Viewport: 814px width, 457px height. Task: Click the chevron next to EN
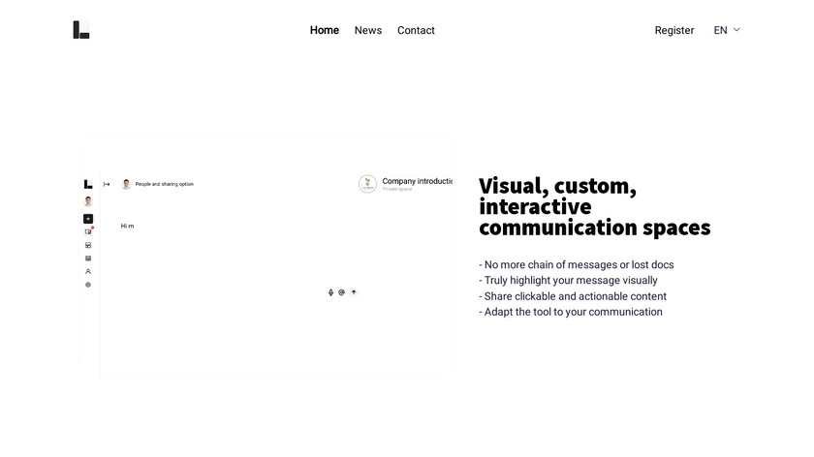(x=736, y=30)
